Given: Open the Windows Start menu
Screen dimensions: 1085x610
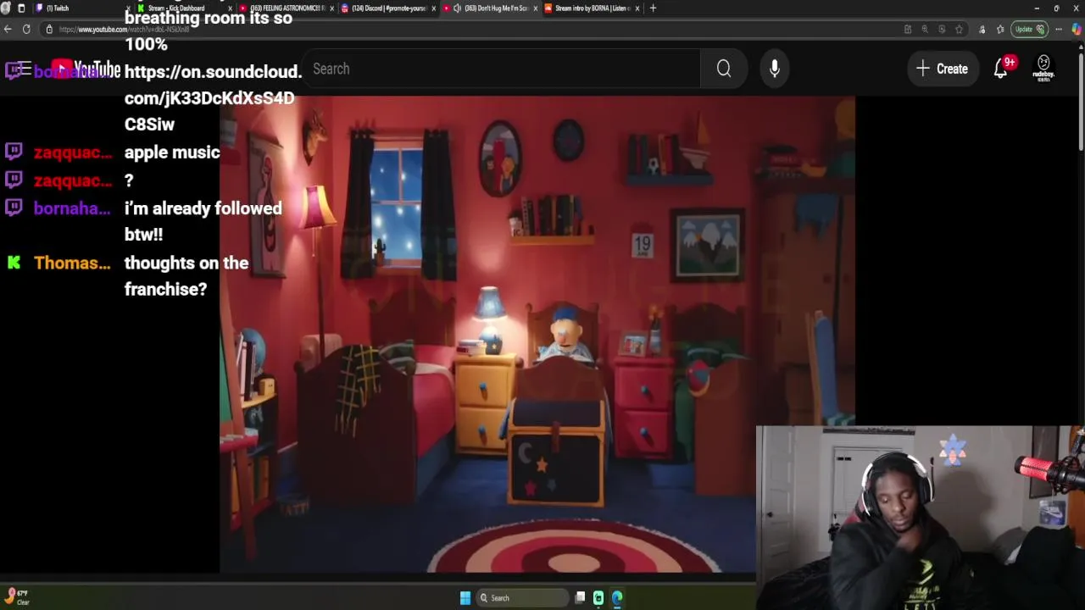Looking at the screenshot, I should coord(465,598).
